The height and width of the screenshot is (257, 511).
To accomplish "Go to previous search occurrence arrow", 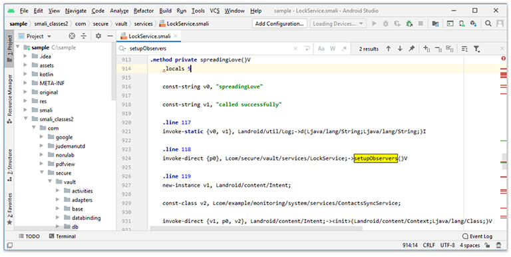I will pyautogui.click(x=389, y=49).
